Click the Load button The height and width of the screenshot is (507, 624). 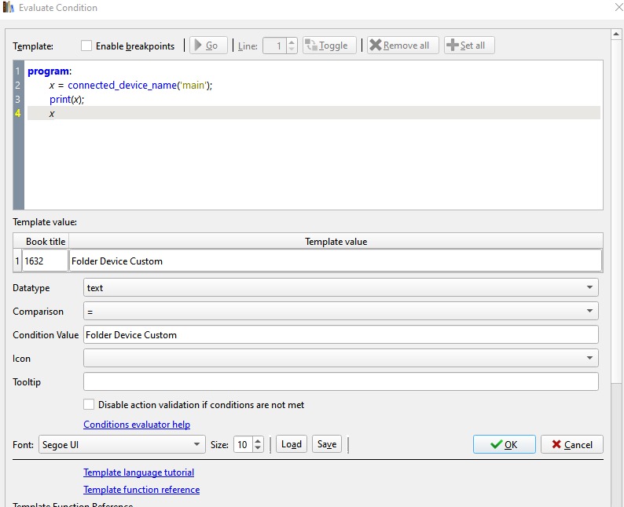tap(292, 444)
